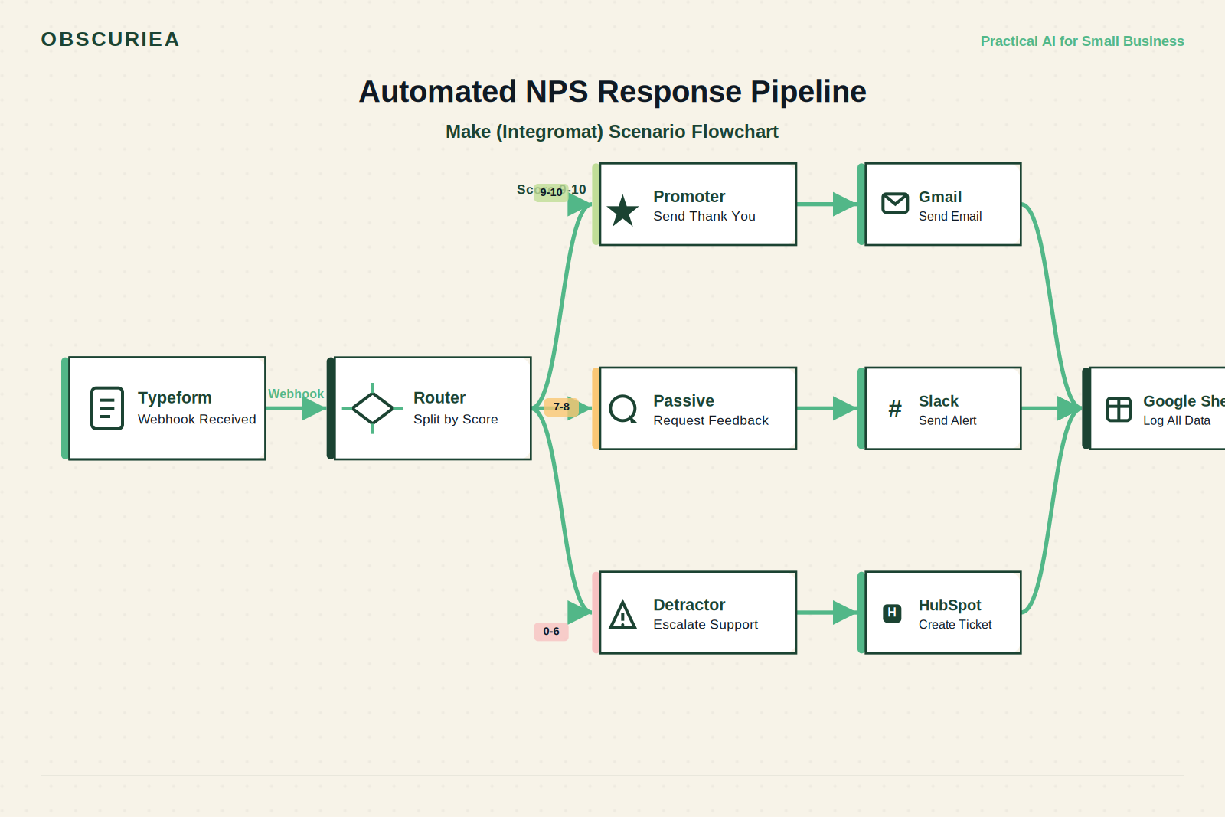Click the Send Email text
Screen dimensions: 1225x817
click(950, 216)
